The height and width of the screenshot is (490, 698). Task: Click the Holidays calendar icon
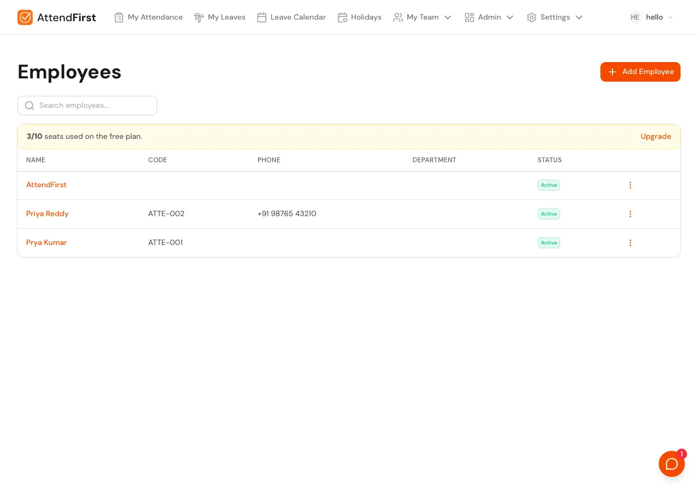click(x=342, y=17)
